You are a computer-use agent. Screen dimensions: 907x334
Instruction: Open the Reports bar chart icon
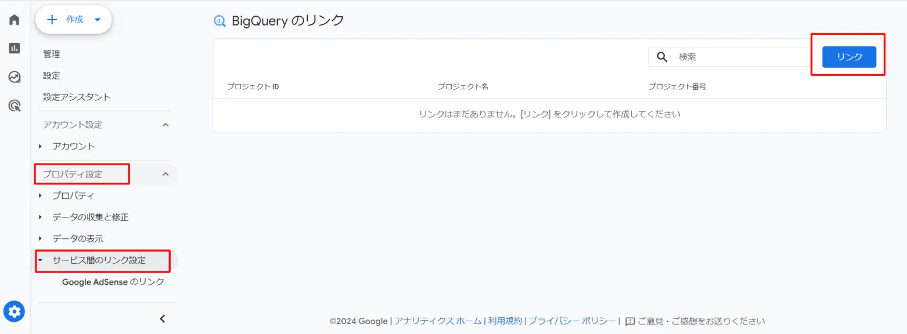15,48
